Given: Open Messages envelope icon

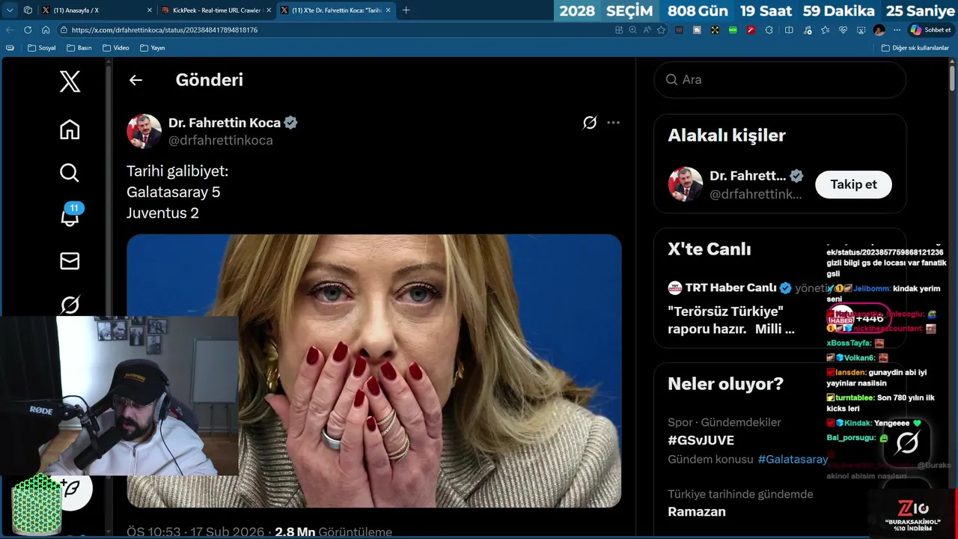Looking at the screenshot, I should point(70,261).
